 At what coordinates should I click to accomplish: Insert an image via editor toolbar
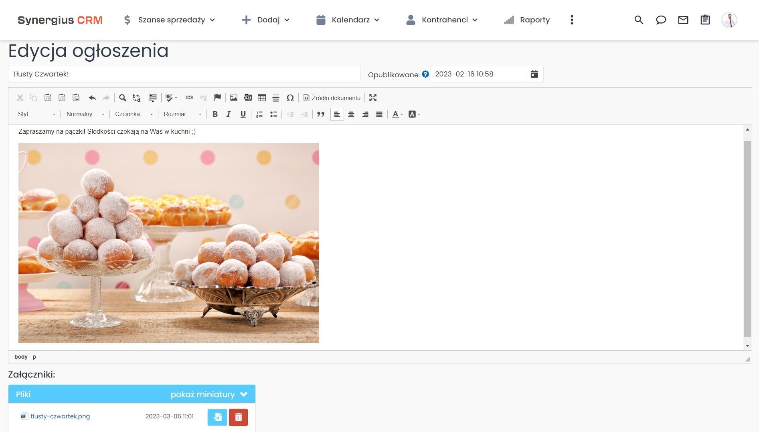(x=234, y=98)
